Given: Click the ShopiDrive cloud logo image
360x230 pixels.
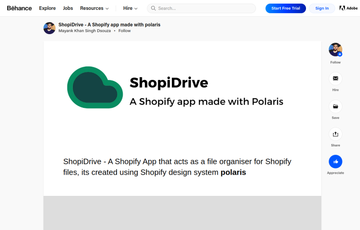Looking at the screenshot, I should 95,87.
